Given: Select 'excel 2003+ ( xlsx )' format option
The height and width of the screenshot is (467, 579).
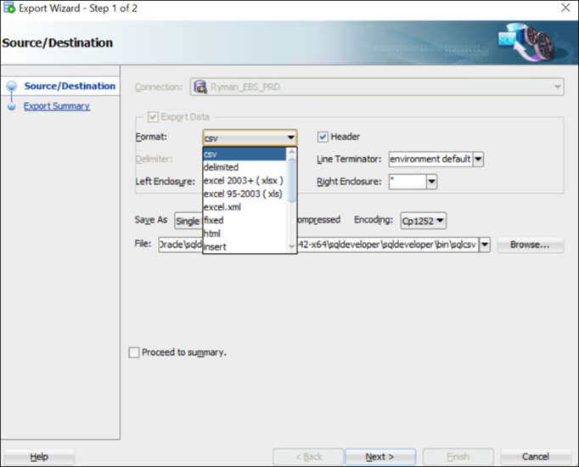Looking at the screenshot, I should click(243, 181).
